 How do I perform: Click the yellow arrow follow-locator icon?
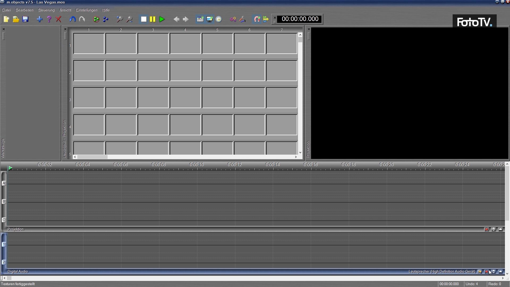tap(266, 19)
